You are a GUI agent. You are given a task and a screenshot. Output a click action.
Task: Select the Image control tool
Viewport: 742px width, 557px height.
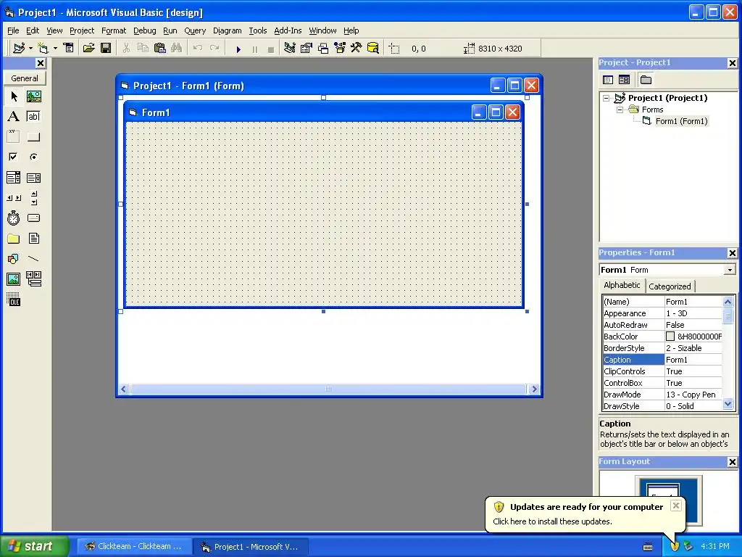click(x=14, y=279)
